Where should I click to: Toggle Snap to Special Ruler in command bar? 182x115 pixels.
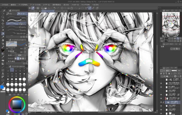click(x=90, y=8)
